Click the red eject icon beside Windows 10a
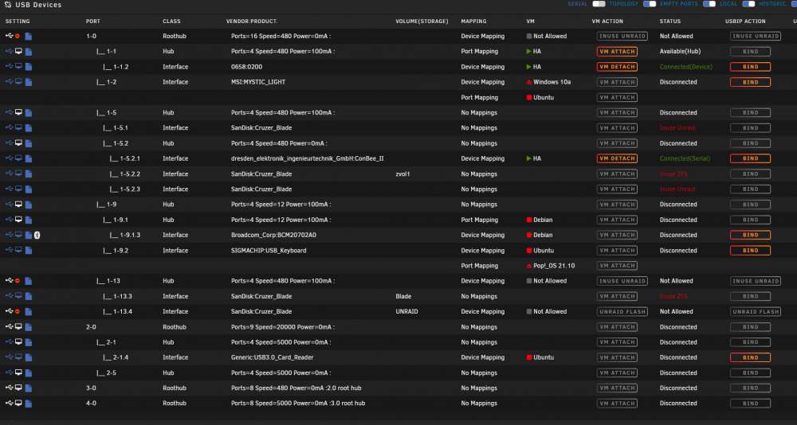Image resolution: width=797 pixels, height=425 pixels. pyautogui.click(x=528, y=82)
